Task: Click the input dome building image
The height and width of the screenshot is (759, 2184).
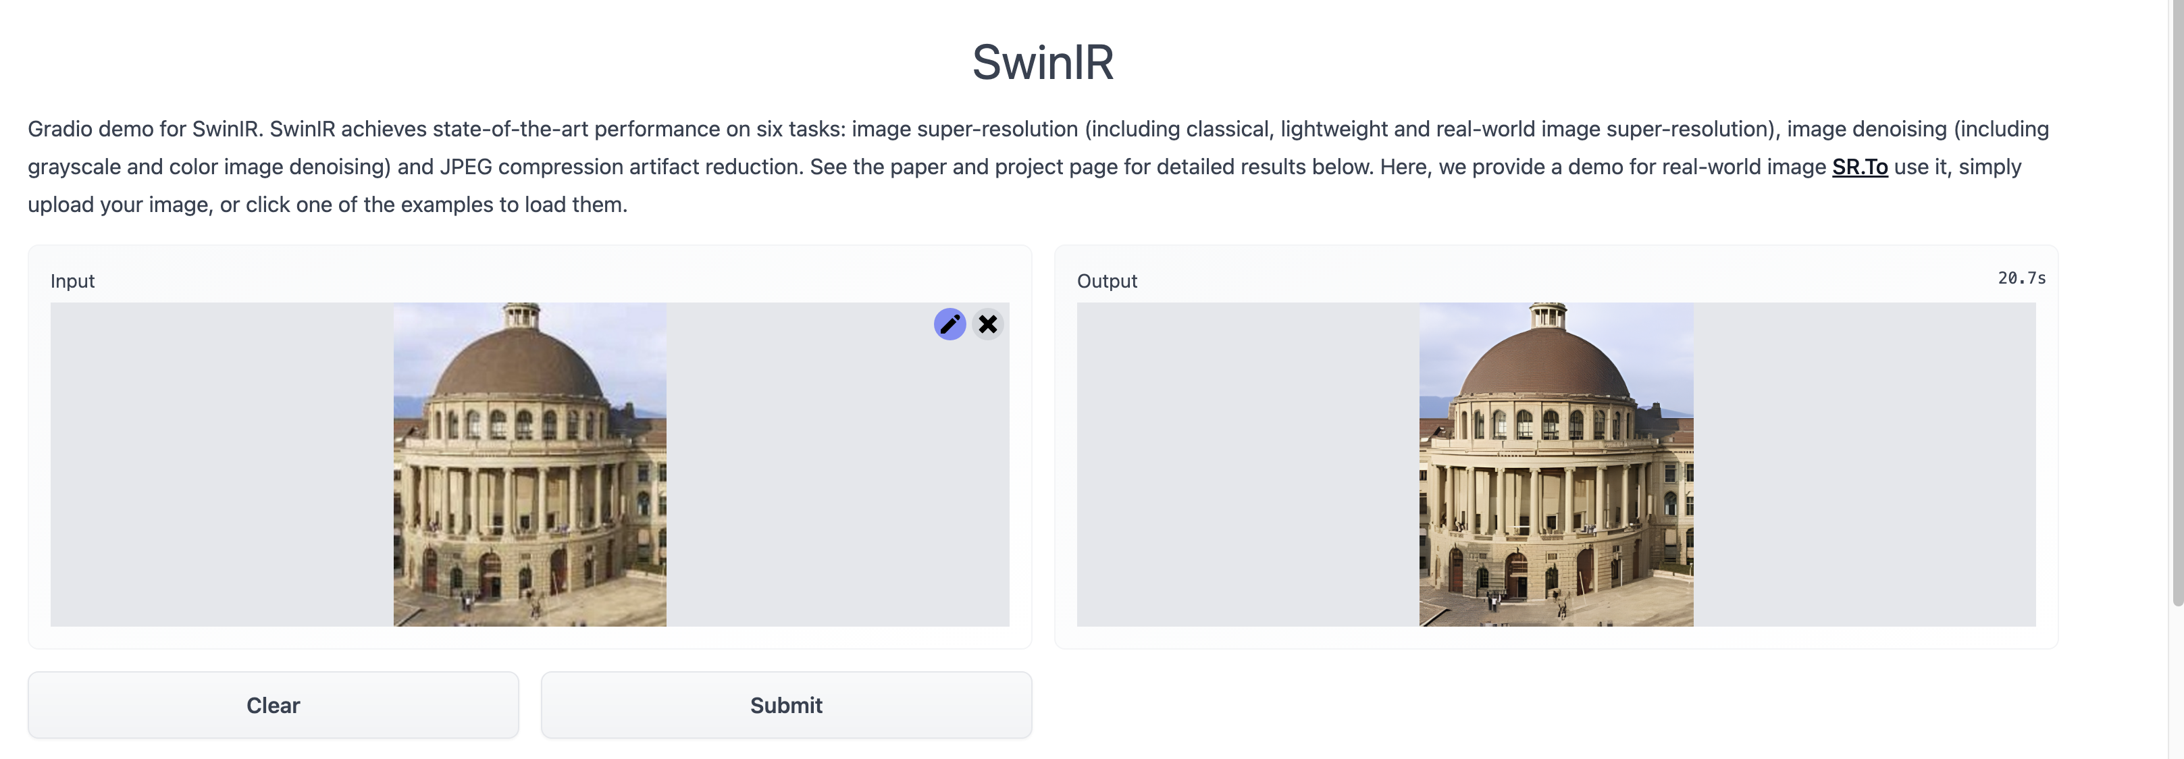Action: tap(530, 465)
